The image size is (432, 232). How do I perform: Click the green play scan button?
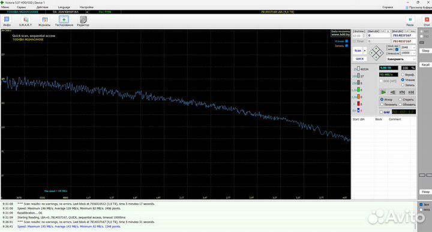[383, 92]
